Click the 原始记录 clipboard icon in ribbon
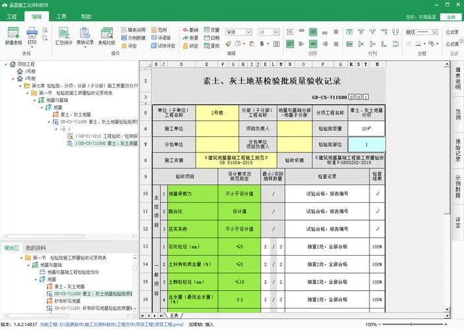The height and width of the screenshot is (329, 464). tap(85, 32)
